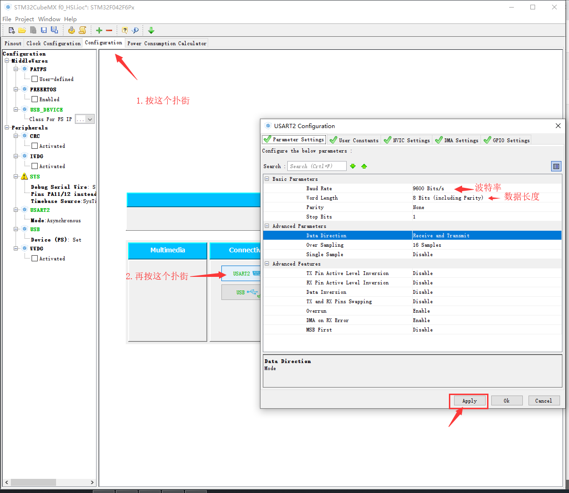Click the Save As toolbar icon
The width and height of the screenshot is (569, 493).
[x=55, y=30]
